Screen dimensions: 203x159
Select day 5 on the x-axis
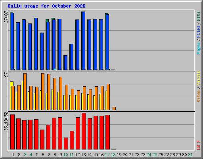click(x=37, y=155)
